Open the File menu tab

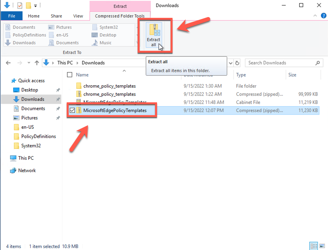(x=12, y=16)
